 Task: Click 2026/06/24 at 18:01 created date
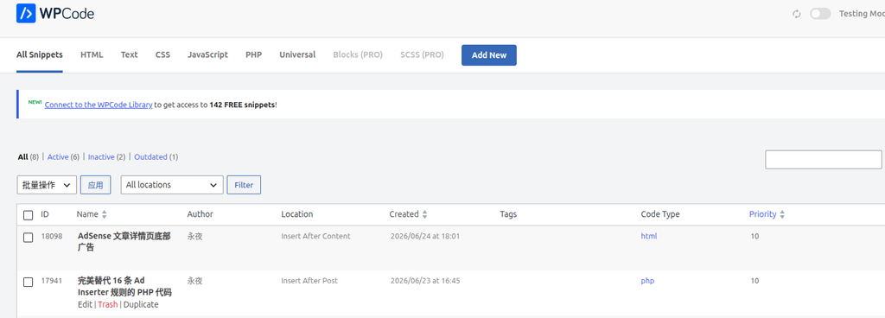(x=425, y=236)
